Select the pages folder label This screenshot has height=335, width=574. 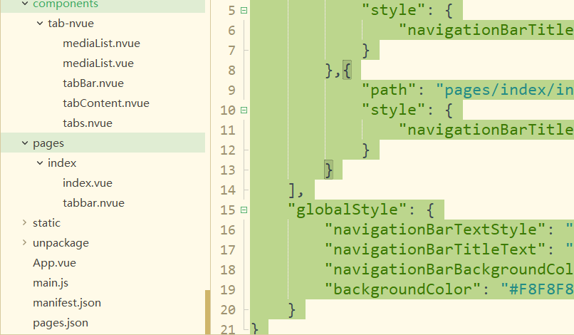48,143
